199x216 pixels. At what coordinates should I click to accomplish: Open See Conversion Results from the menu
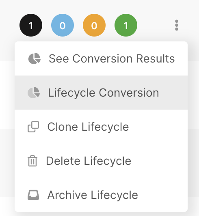(101, 58)
